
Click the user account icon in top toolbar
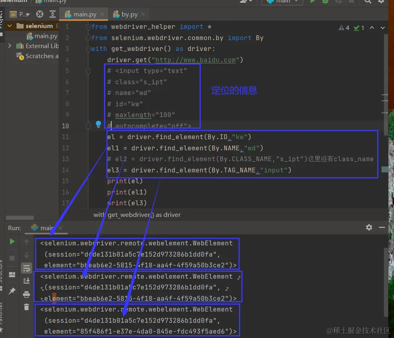click(246, 1)
